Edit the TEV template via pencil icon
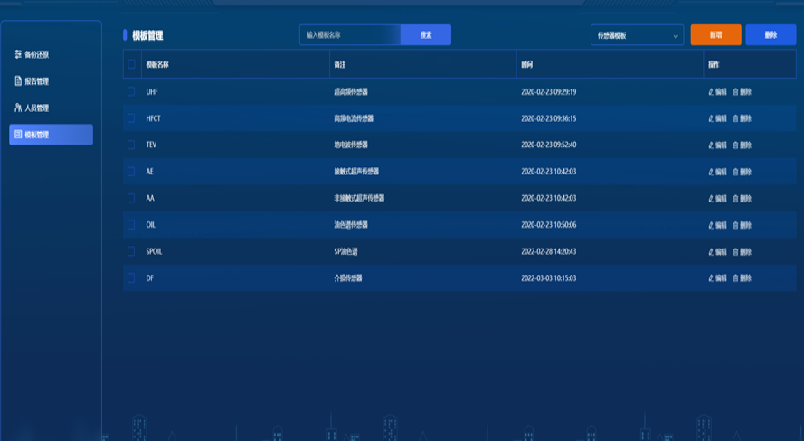This screenshot has width=804, height=441. pyautogui.click(x=710, y=145)
